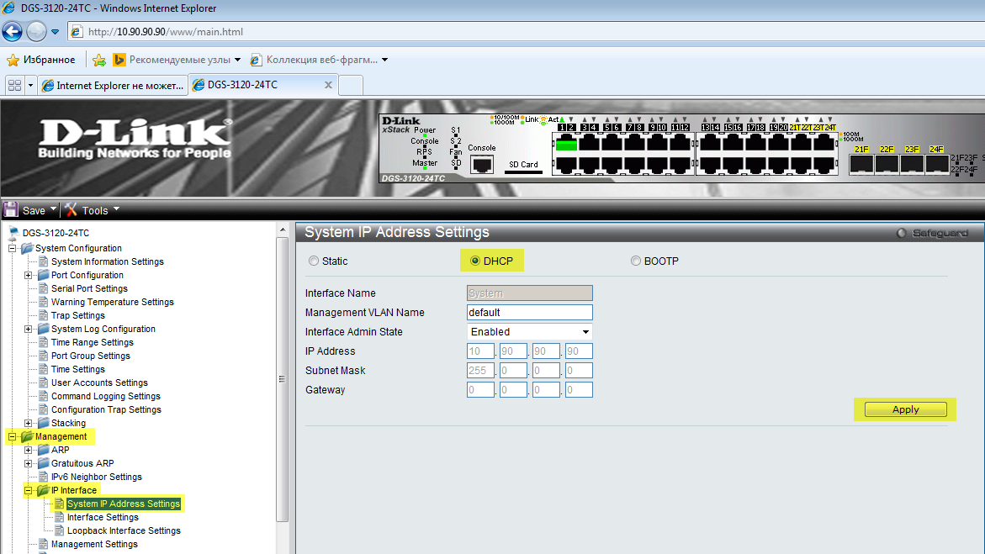
Task: Click the 21F fiber port on panel
Action: coord(861,164)
